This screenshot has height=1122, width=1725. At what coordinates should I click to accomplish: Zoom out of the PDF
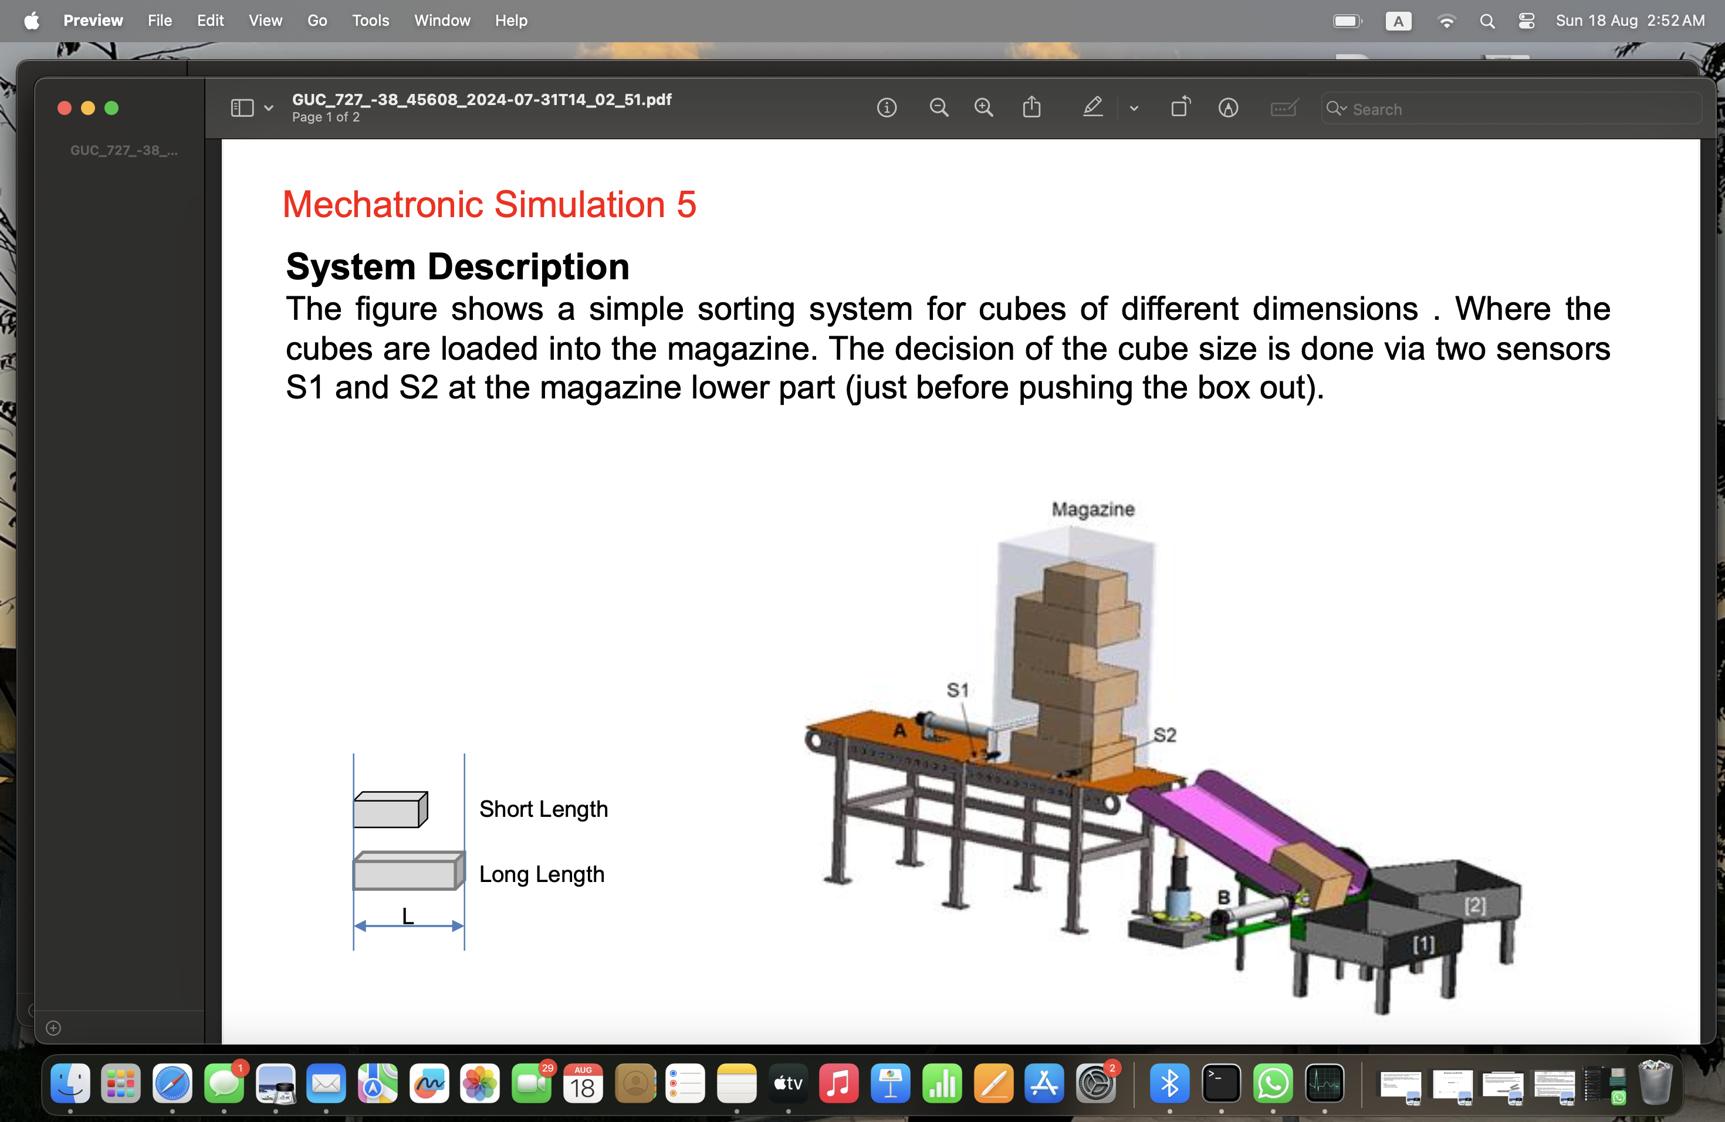click(x=939, y=107)
